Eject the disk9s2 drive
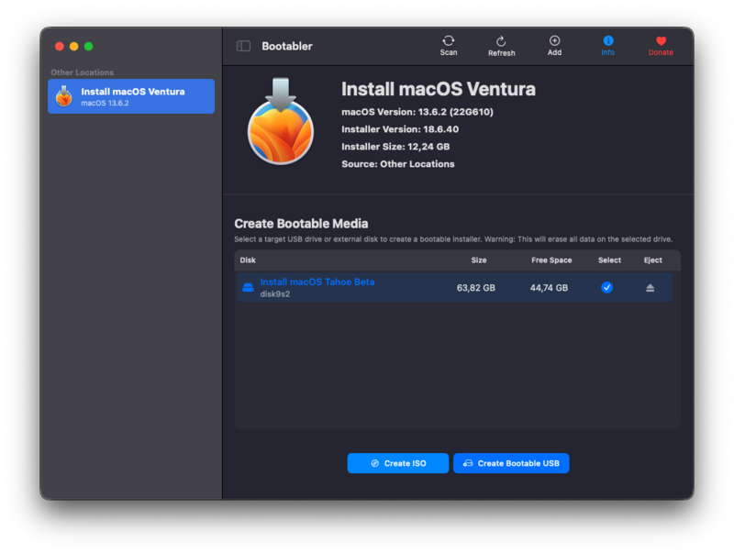Image resolution: width=734 pixels, height=553 pixels. (651, 288)
